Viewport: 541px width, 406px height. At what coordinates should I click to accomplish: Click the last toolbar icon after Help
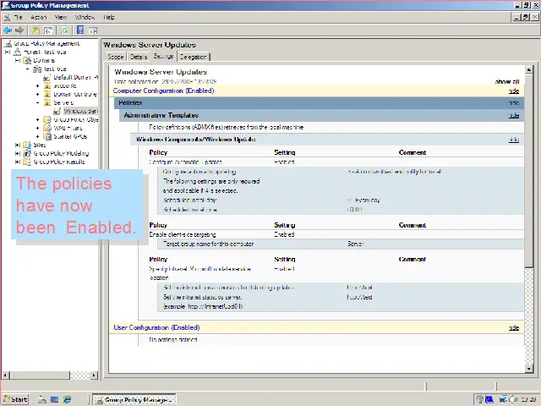93,30
